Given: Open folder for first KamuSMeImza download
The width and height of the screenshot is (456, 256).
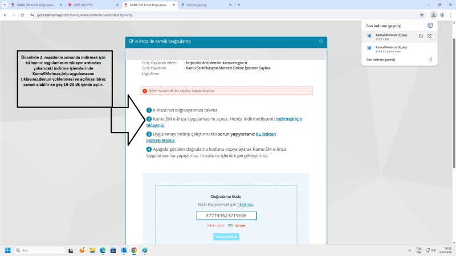Looking at the screenshot, I should (x=421, y=36).
